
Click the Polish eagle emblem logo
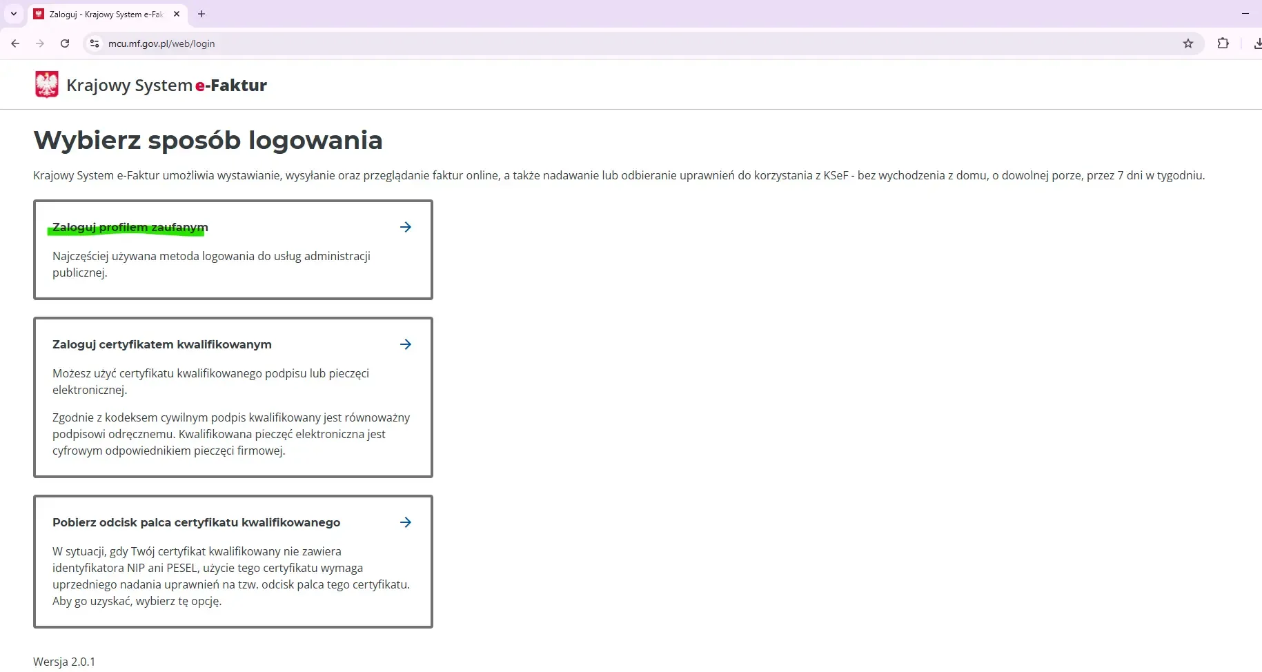pos(47,85)
